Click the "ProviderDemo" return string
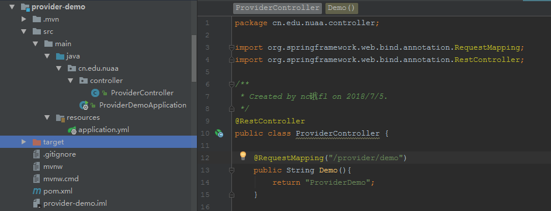Screen dimensions: 551x211 pyautogui.click(x=338, y=182)
